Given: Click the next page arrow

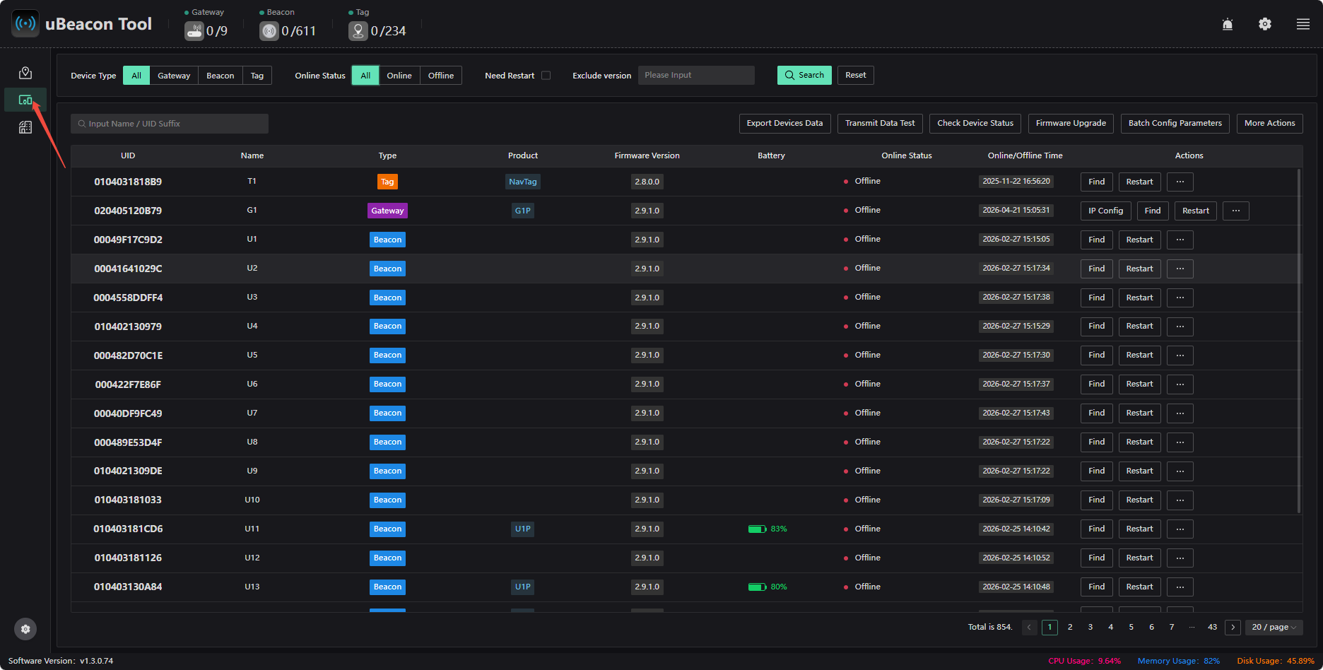Looking at the screenshot, I should [x=1233, y=627].
